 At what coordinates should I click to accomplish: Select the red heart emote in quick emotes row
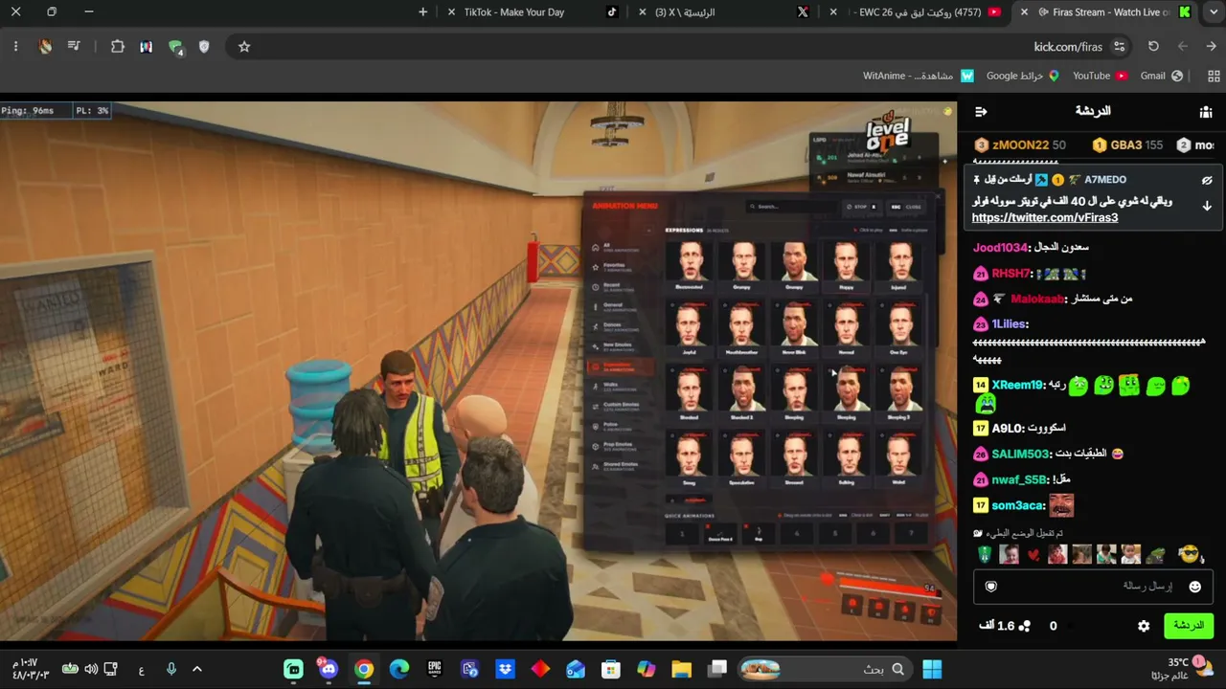coord(1033,555)
